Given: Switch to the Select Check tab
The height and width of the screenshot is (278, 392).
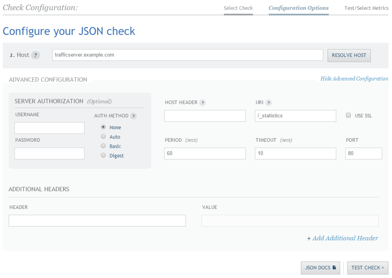Looking at the screenshot, I should pos(238,7).
